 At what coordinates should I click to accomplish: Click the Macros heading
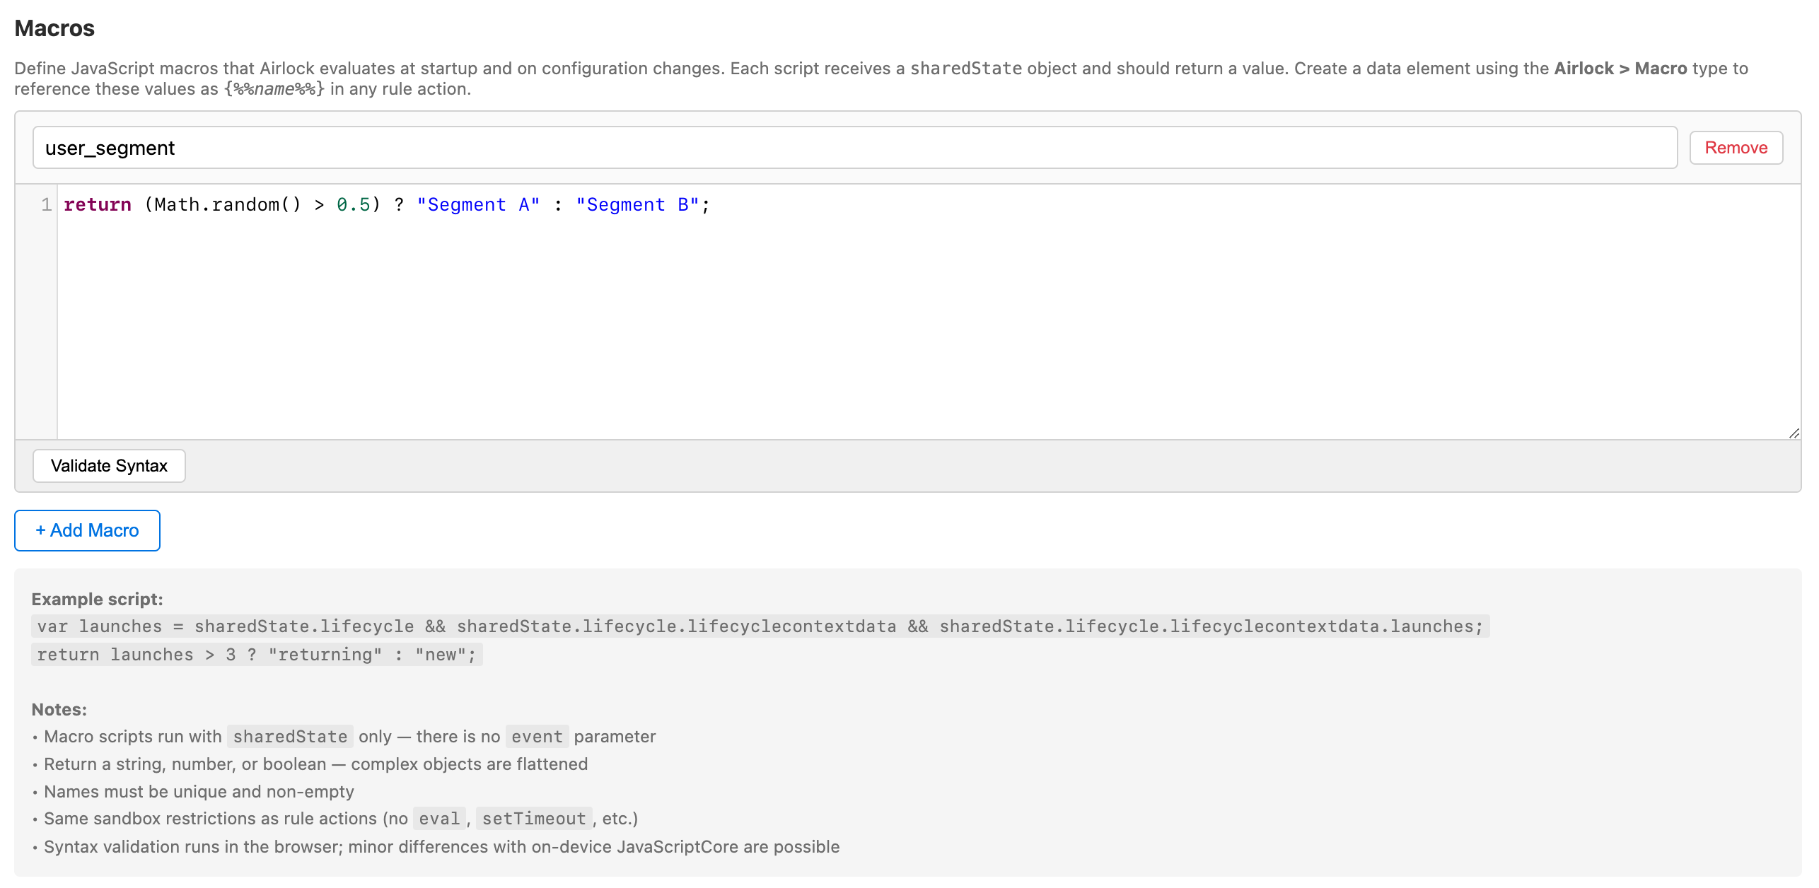[54, 28]
